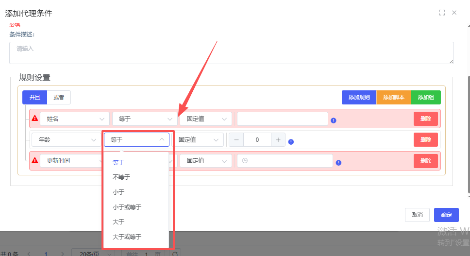
Task: Click the clock icon in the time field
Action: click(245, 161)
